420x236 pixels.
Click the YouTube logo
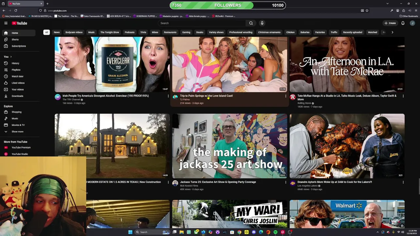19,23
